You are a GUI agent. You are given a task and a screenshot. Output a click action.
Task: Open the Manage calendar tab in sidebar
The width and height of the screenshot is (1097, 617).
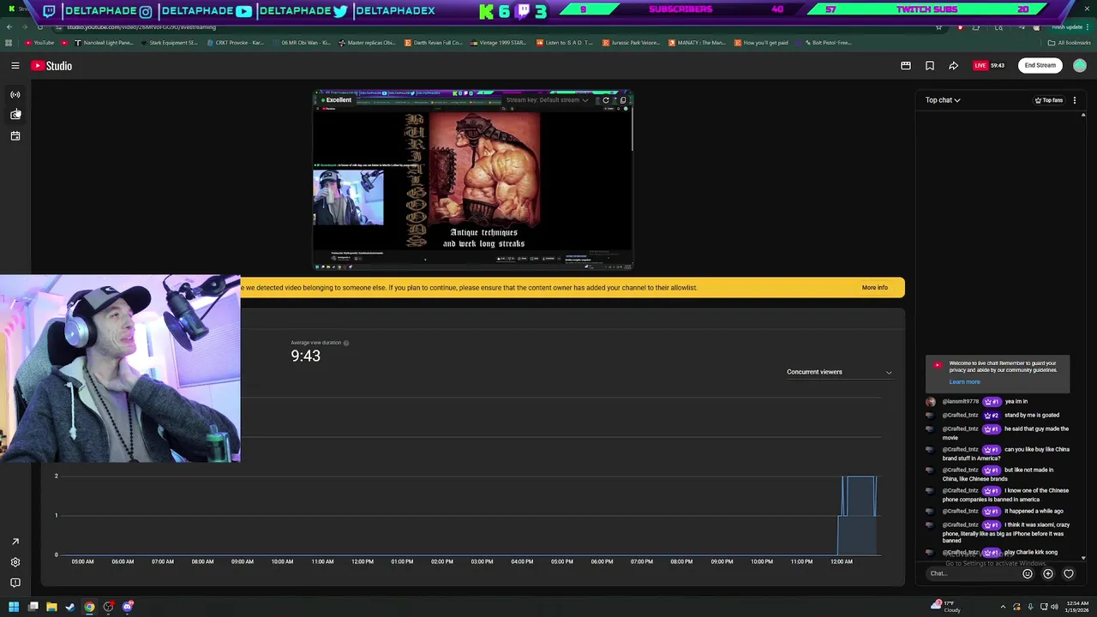[x=15, y=135]
